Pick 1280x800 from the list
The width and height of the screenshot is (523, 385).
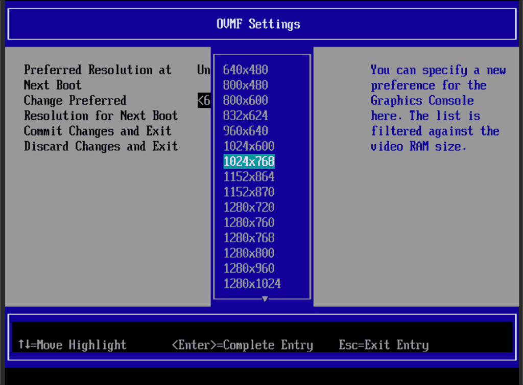[x=249, y=253]
